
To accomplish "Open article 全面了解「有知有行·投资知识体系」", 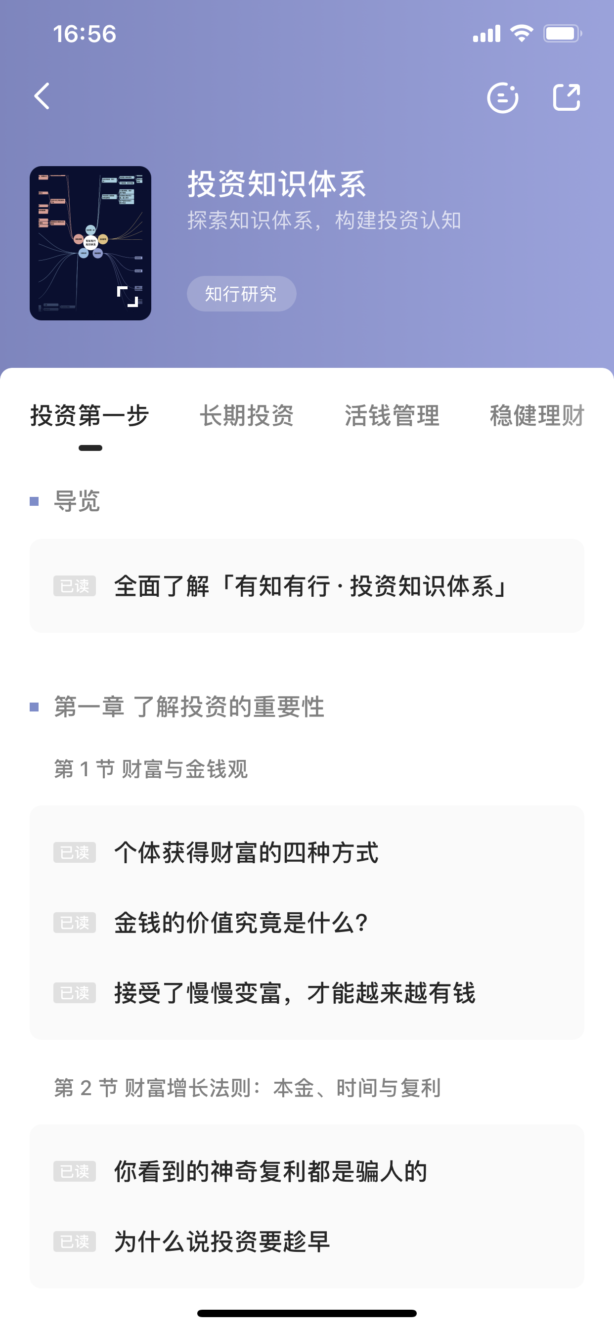I will 309,586.
